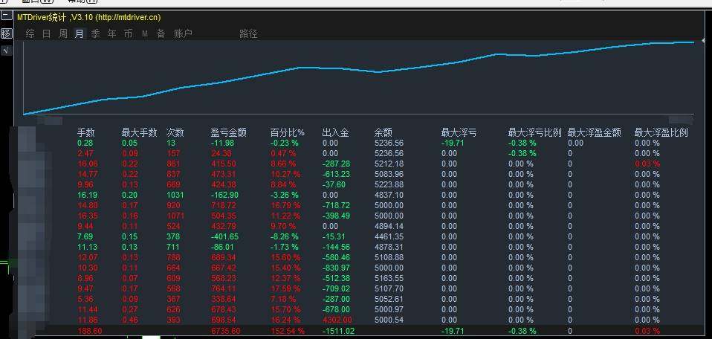Screen dimensions: 712x339
Task: Select the total lots value 188.60
Action: [90, 331]
